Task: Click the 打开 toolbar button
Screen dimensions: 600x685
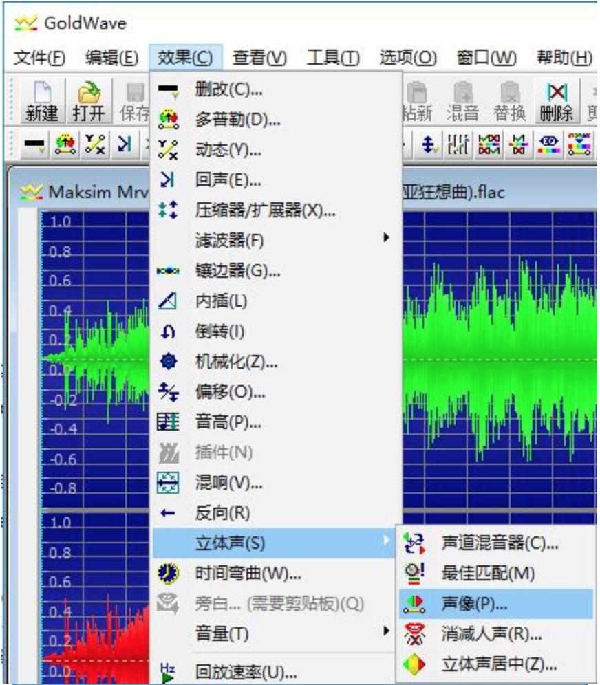Action: tap(88, 101)
